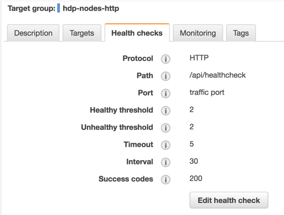Viewport: 284px width, 215px height.
Task: Click the blue square next to hdp-nodes-http
Action: [x=59, y=8]
